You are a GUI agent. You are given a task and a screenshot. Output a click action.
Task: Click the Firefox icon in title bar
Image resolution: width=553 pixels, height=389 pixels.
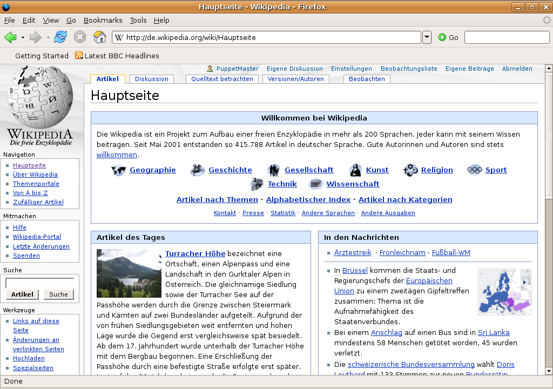(6, 6)
